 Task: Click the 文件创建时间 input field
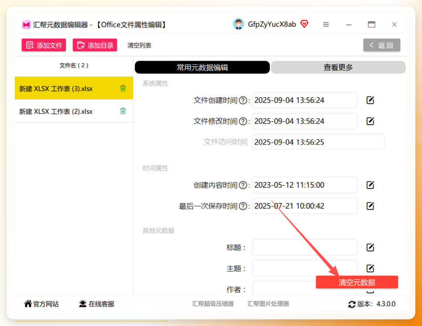(304, 100)
